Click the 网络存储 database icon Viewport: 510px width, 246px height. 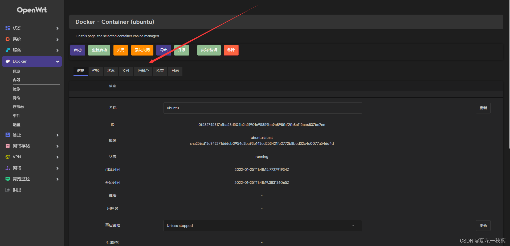click(8, 146)
